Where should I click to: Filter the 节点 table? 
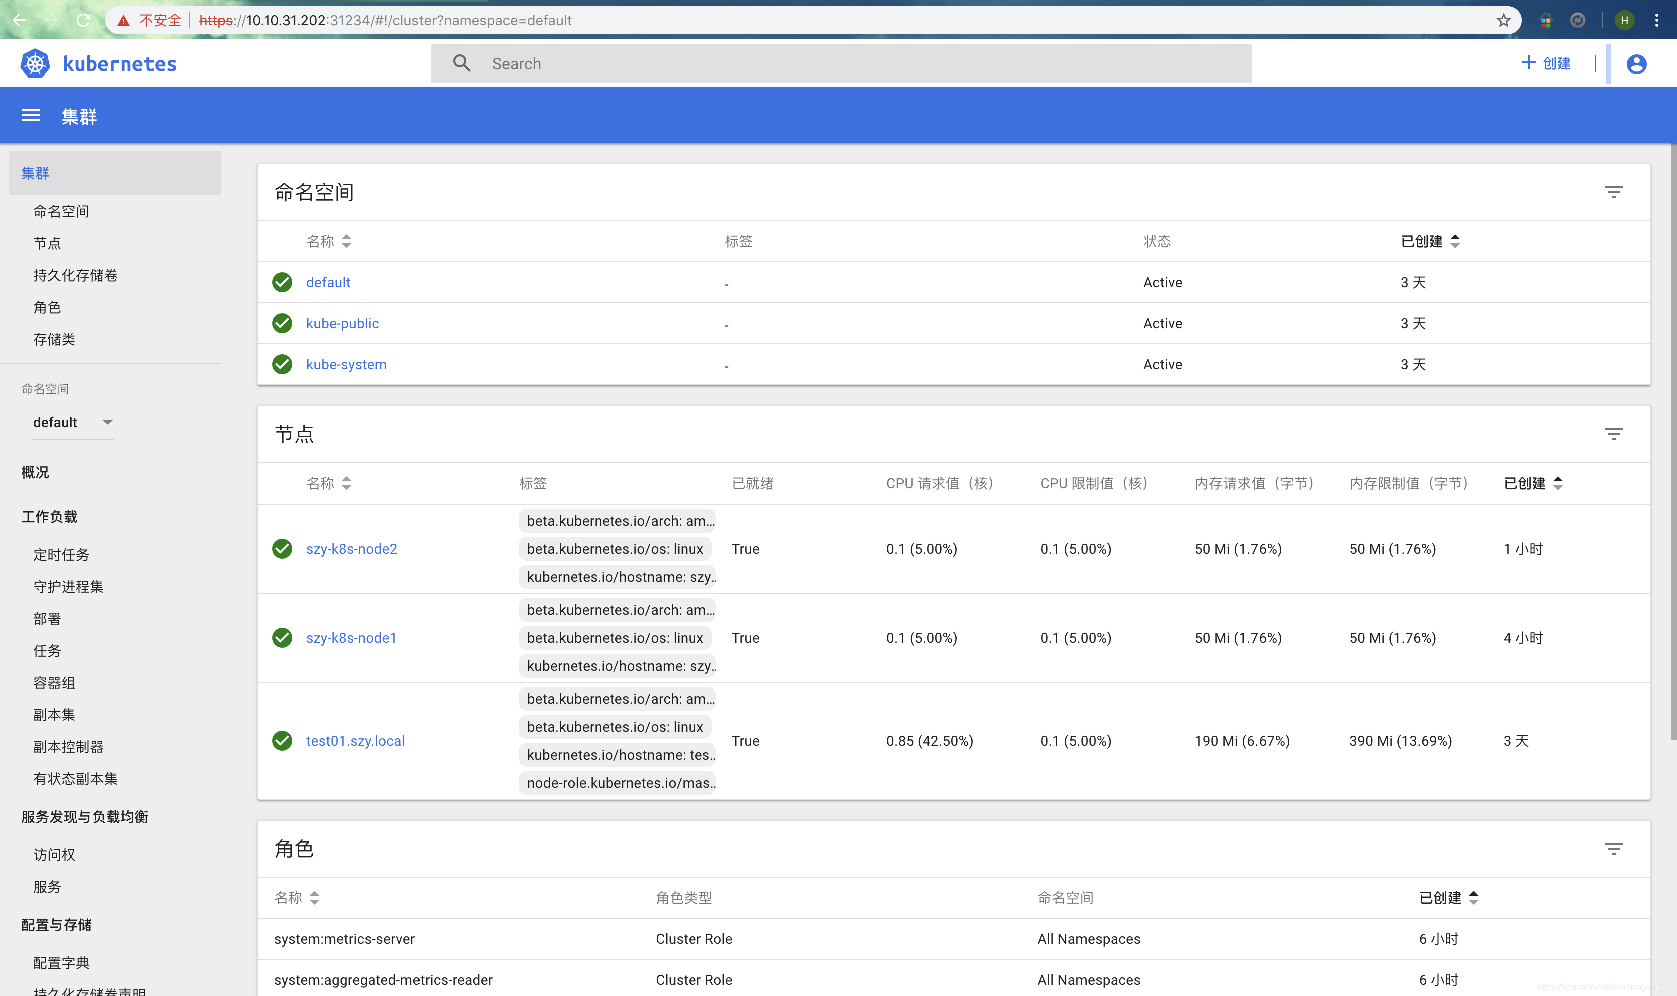tap(1613, 434)
